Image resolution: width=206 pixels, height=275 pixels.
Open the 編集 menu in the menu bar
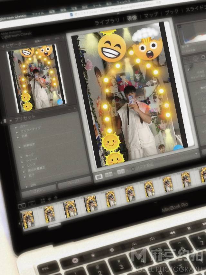click(x=52, y=12)
